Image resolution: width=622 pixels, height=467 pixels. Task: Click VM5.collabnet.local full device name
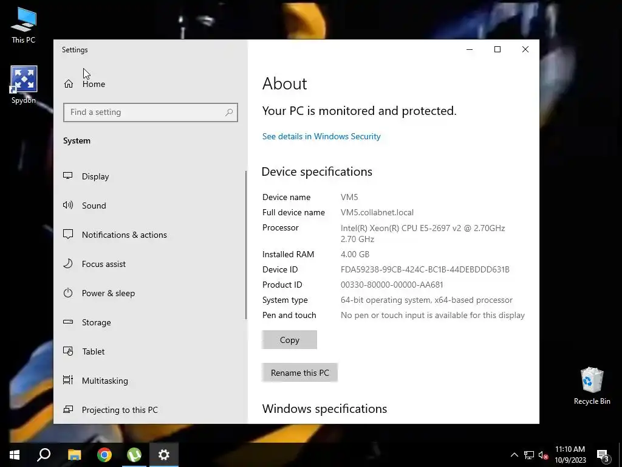tap(377, 212)
